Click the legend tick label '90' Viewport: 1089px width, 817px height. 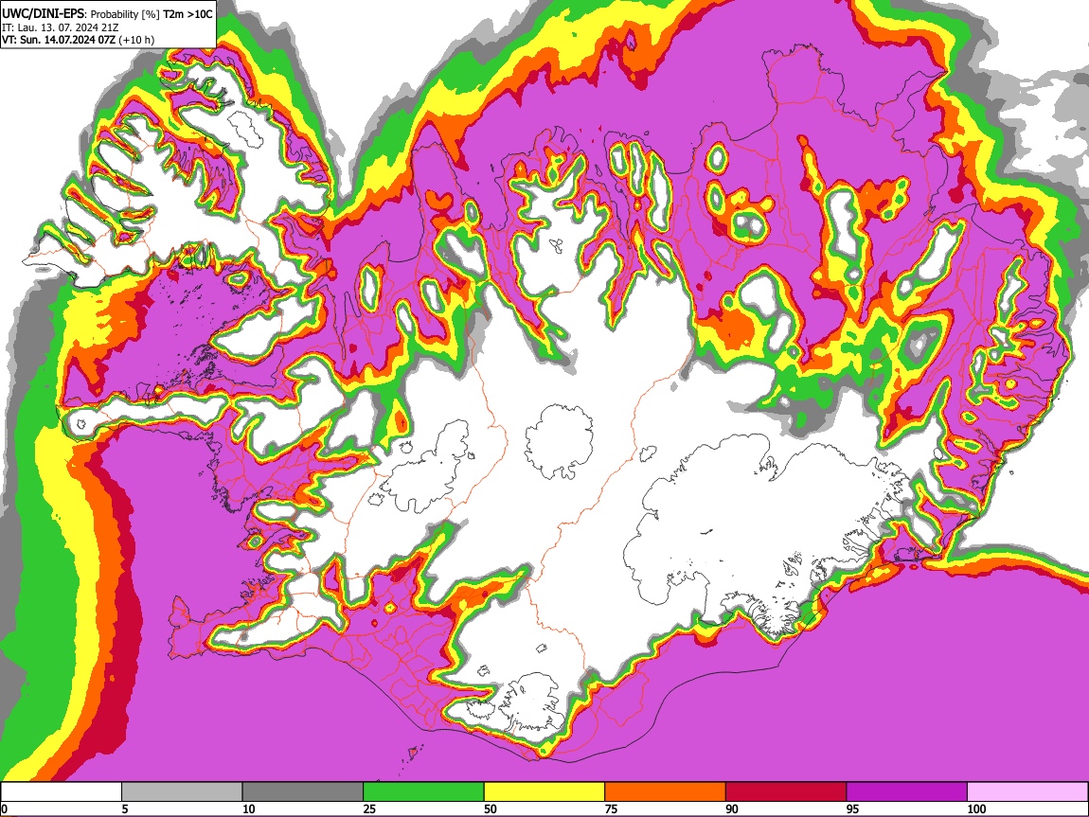pyautogui.click(x=732, y=808)
